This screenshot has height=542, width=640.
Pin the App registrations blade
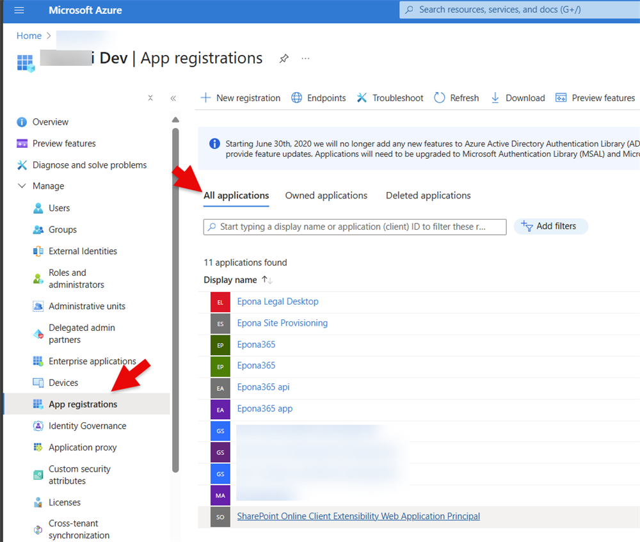pyautogui.click(x=284, y=59)
